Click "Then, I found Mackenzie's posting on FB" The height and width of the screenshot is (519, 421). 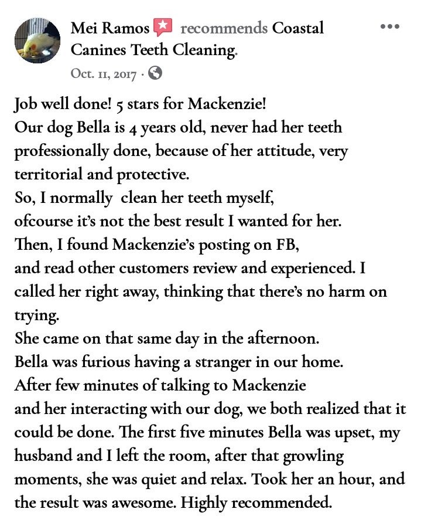pyautogui.click(x=157, y=245)
